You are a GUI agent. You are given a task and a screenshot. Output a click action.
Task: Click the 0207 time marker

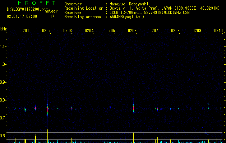(x=154, y=30)
